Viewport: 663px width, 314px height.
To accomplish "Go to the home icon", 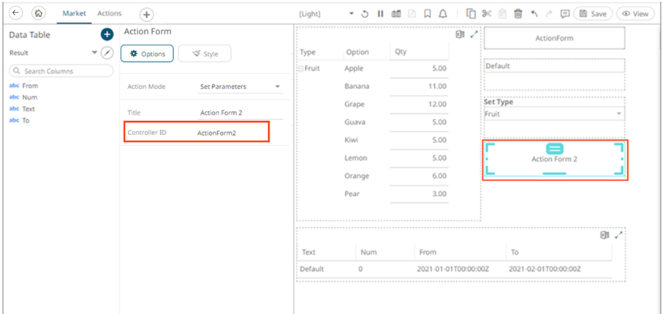I will pos(39,13).
